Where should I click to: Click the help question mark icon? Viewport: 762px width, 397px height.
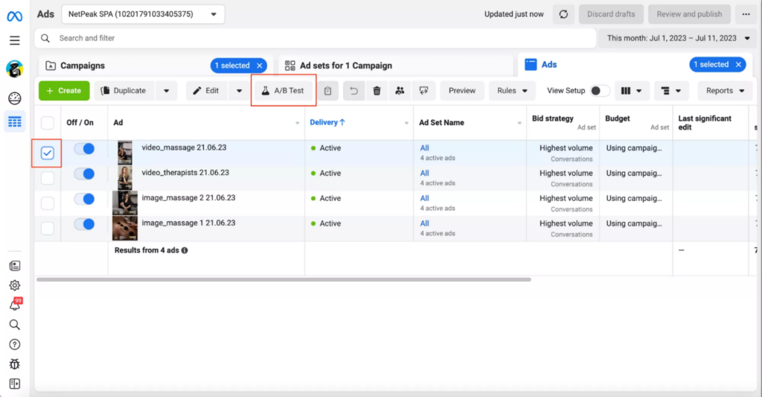(x=14, y=344)
